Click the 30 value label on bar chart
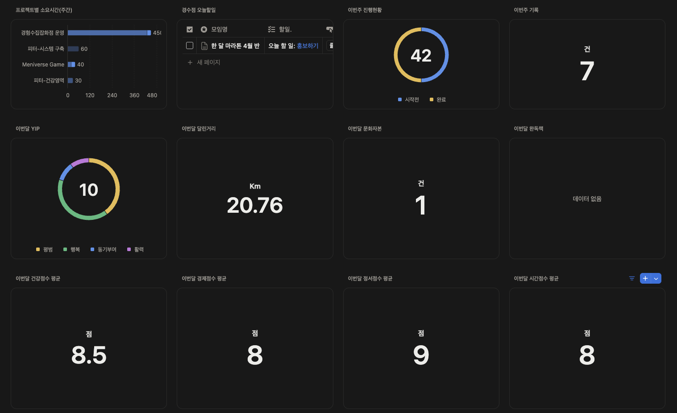Image resolution: width=677 pixels, height=413 pixels. click(79, 81)
